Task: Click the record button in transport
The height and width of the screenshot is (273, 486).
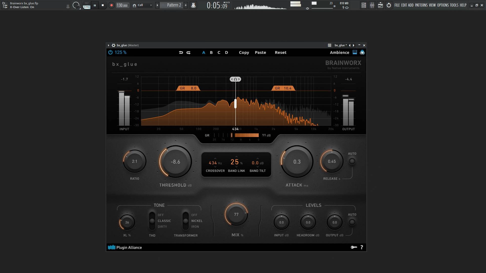Action: pyautogui.click(x=111, y=5)
